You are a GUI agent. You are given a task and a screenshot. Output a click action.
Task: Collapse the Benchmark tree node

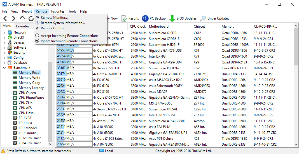4,68
